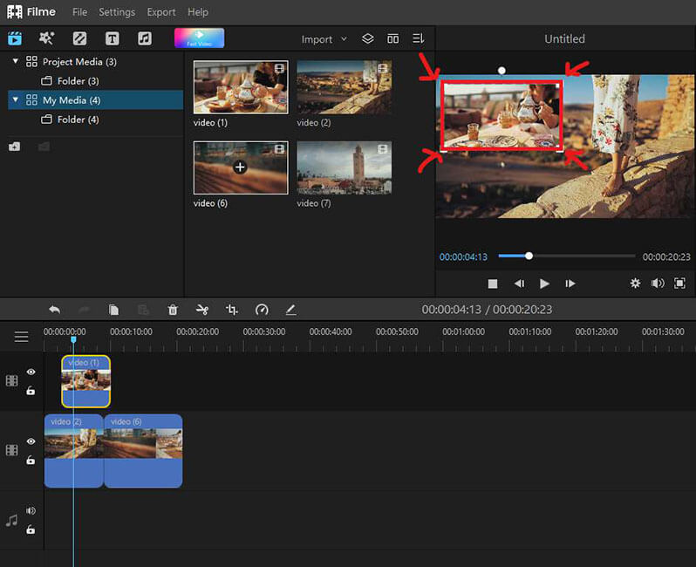696x567 pixels.
Task: Open the Audio music tab icon
Action: click(145, 38)
